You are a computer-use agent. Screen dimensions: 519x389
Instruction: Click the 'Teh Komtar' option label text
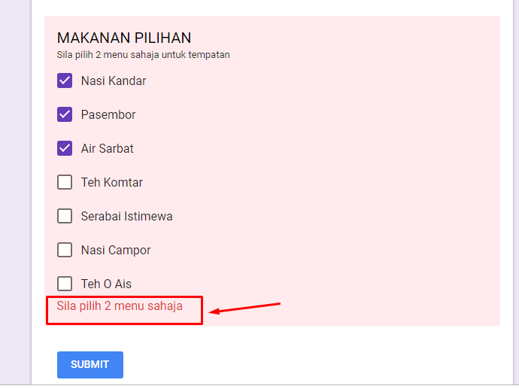112,182
